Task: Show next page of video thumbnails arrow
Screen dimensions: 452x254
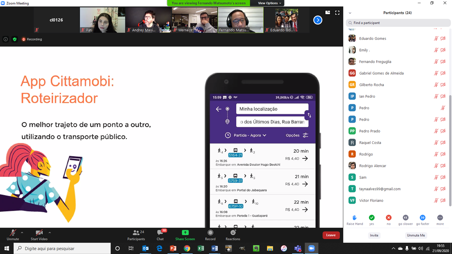Action: [318, 20]
